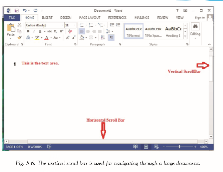Click the Sign in link

pyautogui.click(x=200, y=18)
